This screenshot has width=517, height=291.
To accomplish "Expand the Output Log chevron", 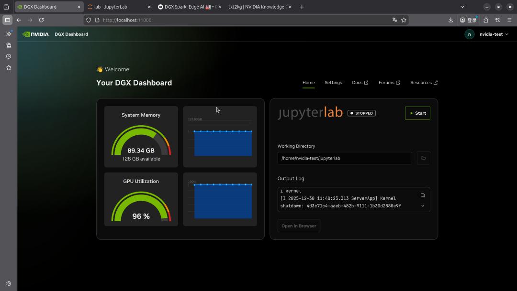I will (x=423, y=206).
